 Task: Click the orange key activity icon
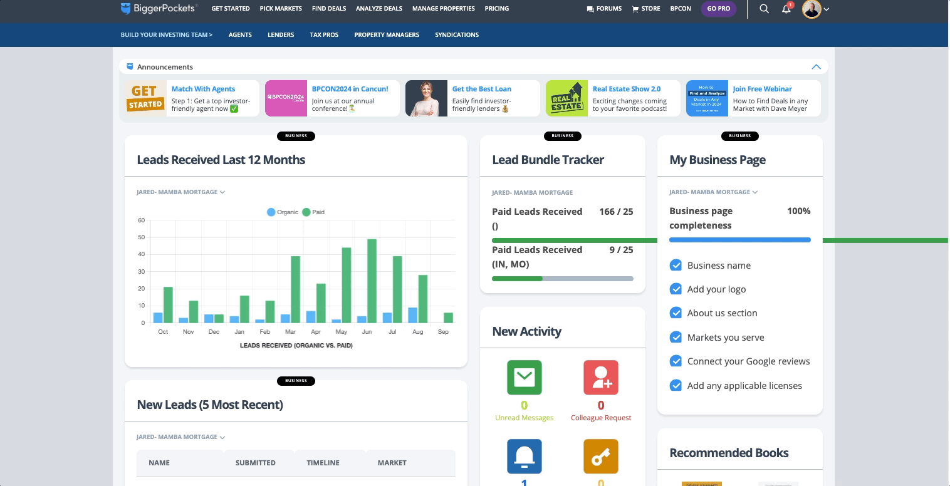[x=600, y=456]
